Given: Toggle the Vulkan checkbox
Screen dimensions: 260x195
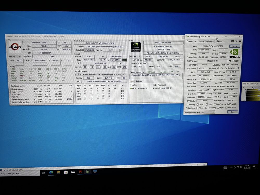Looking at the screenshot, I should (x=197, y=108).
